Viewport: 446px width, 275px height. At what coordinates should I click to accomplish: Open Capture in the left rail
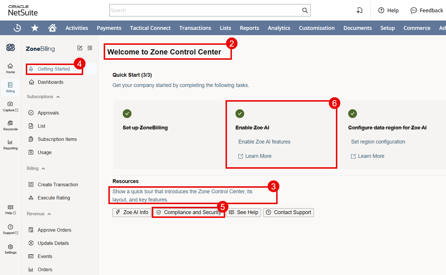11,107
